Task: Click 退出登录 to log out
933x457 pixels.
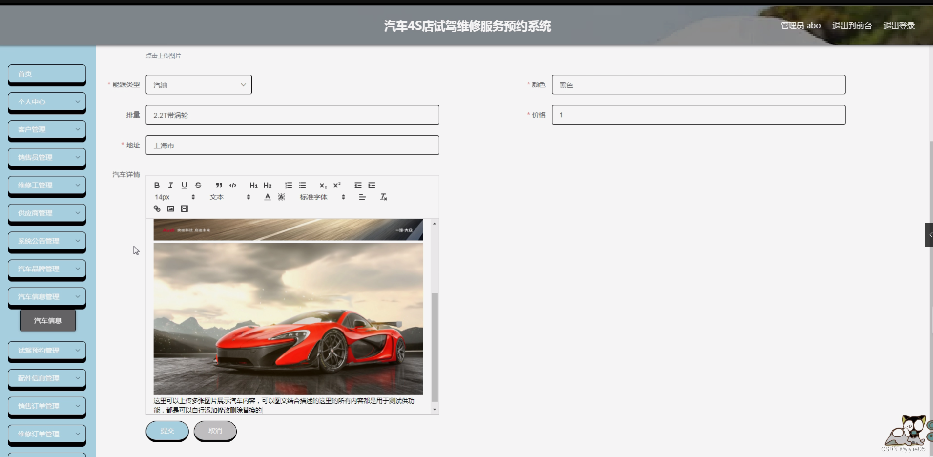Action: [899, 25]
